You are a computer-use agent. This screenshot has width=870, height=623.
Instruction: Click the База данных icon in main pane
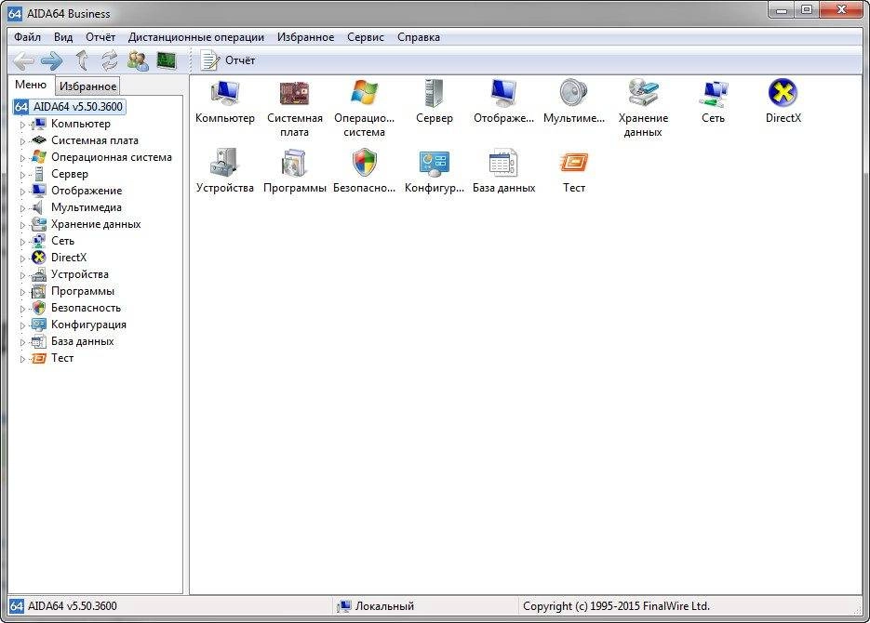(503, 163)
